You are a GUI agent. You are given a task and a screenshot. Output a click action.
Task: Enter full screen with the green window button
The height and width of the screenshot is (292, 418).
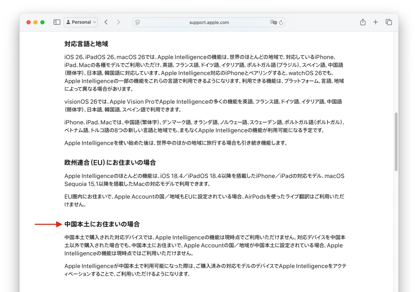pos(42,22)
